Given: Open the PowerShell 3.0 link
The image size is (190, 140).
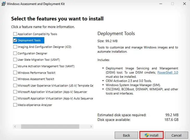Looking at the screenshot, I should click(168, 72).
